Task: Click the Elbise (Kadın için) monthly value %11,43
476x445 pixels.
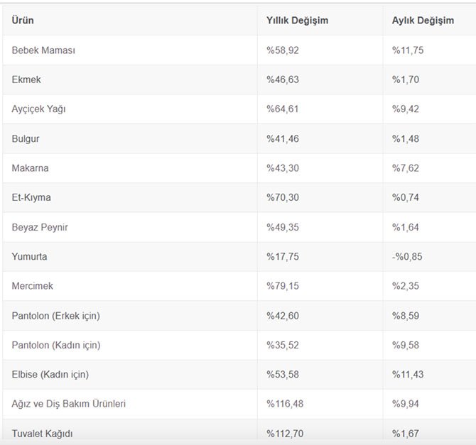Action: click(x=408, y=374)
